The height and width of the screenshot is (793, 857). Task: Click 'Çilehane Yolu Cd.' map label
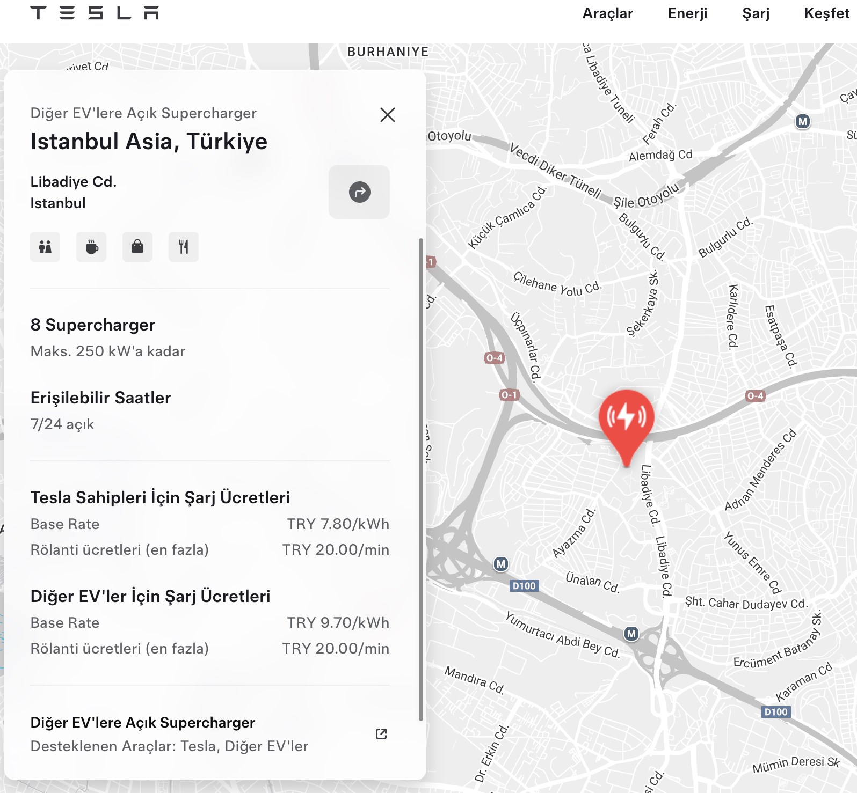[x=557, y=284]
